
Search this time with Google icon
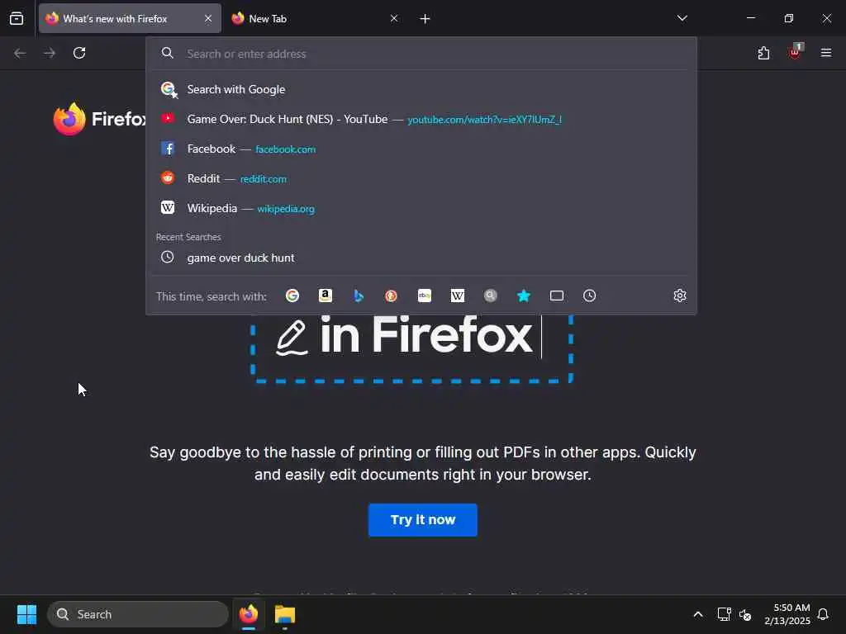(292, 296)
